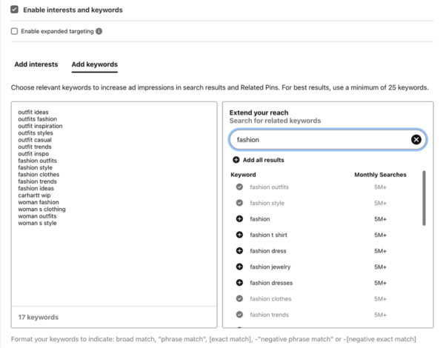This screenshot has width=443, height=348.
Task: Click the Monthly Searches column header
Action: [380, 175]
